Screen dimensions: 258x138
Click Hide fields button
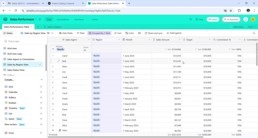pyautogui.click(x=66, y=33)
